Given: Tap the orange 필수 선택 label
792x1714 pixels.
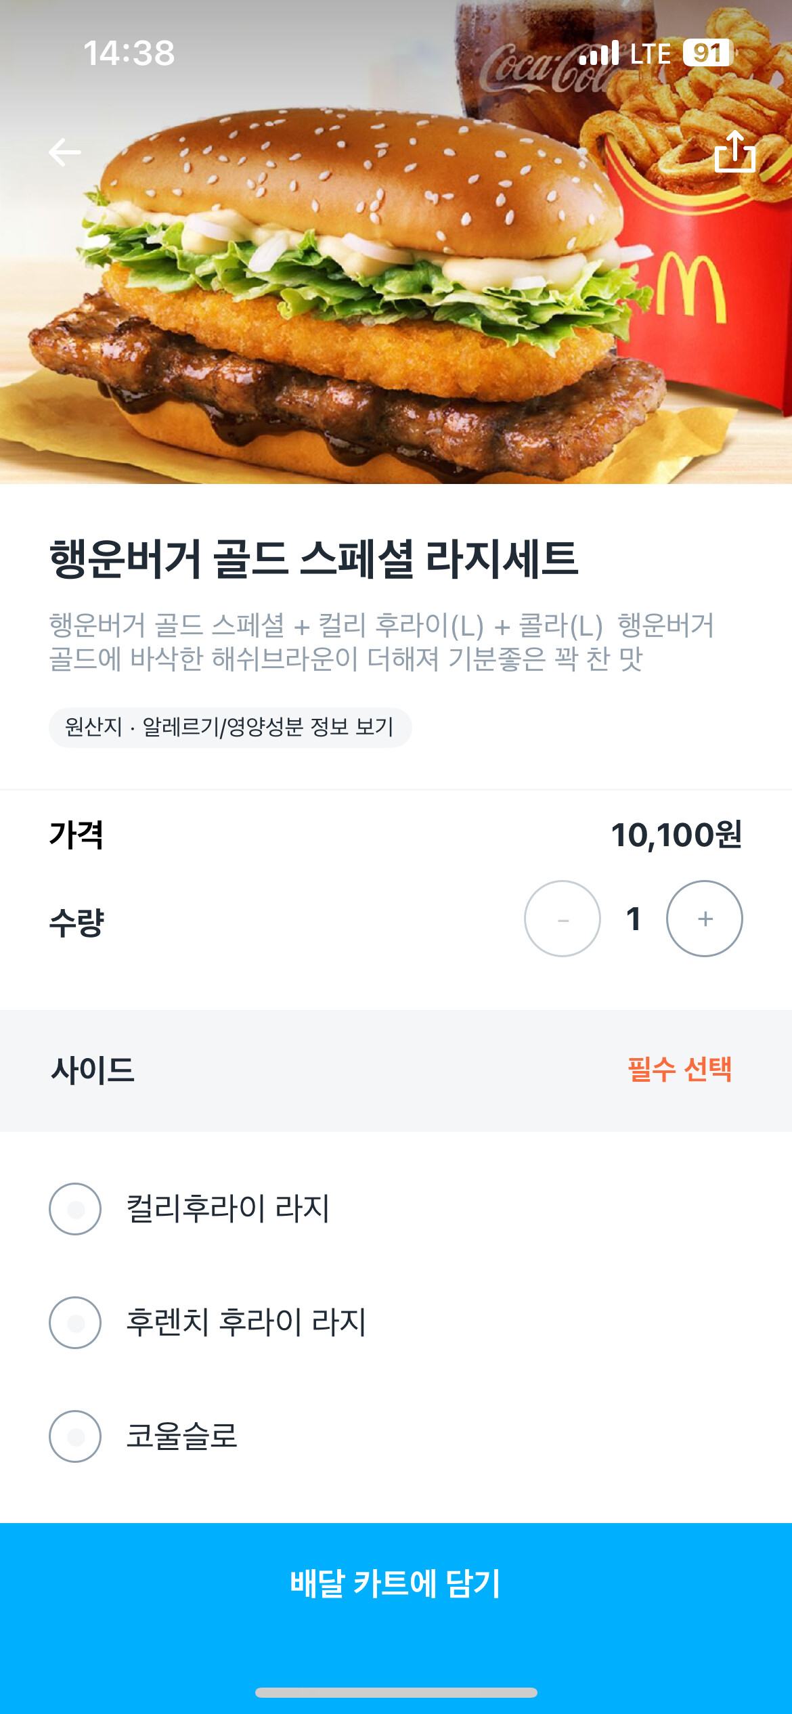Looking at the screenshot, I should tap(680, 1070).
